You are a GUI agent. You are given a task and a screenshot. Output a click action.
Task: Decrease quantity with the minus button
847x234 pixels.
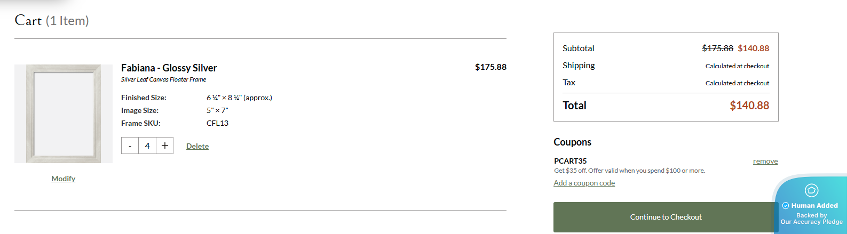point(130,146)
